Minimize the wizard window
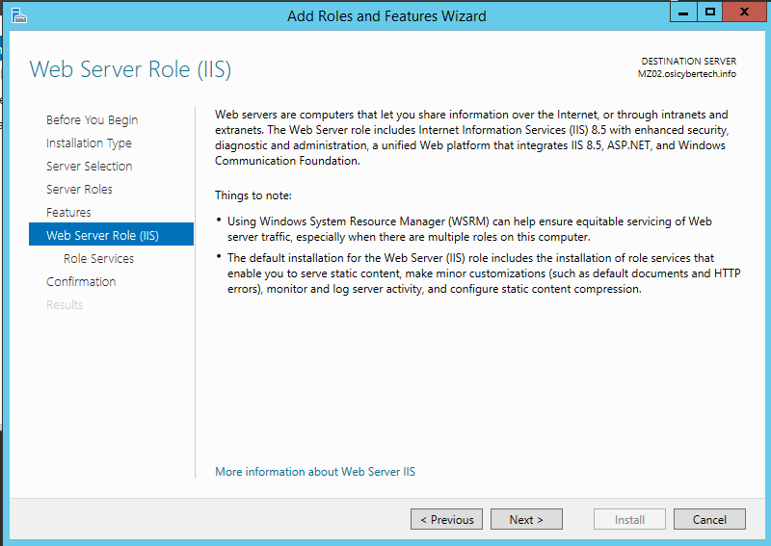Viewport: 771px width, 546px height. pos(683,13)
